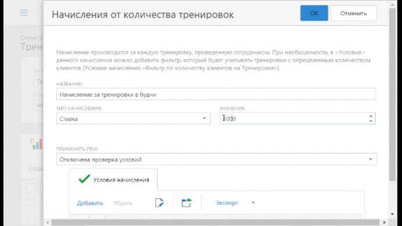Screen dimensions: 402x226
Task: Decrease Значение with the down spinner arrow
Action: (x=371, y=121)
